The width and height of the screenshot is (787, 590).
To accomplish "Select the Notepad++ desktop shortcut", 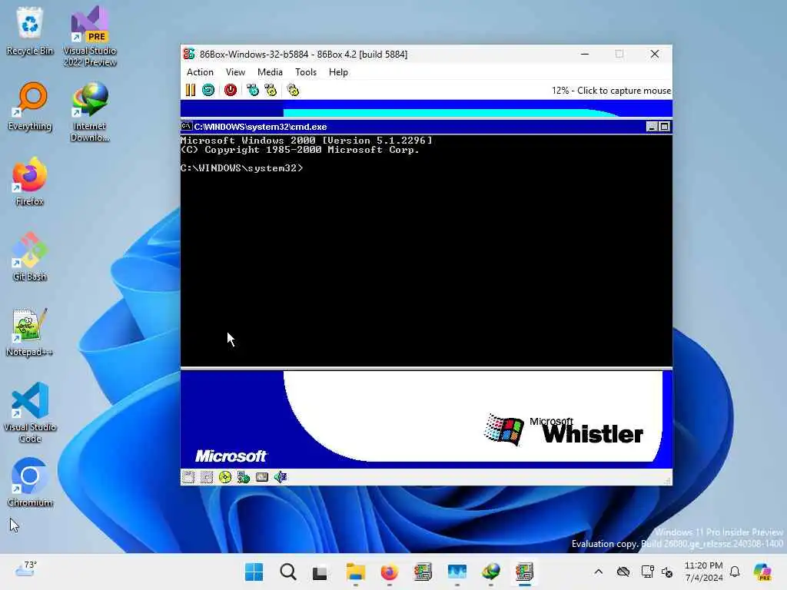I will 30,332.
